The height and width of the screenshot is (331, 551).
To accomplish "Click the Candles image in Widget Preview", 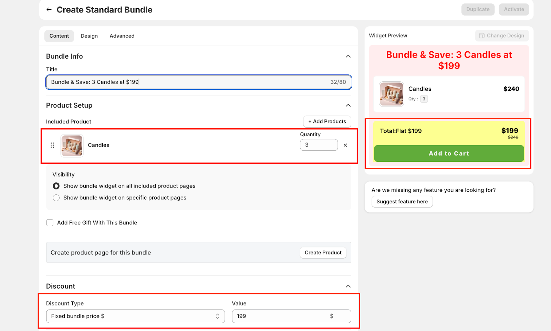I will tap(391, 94).
